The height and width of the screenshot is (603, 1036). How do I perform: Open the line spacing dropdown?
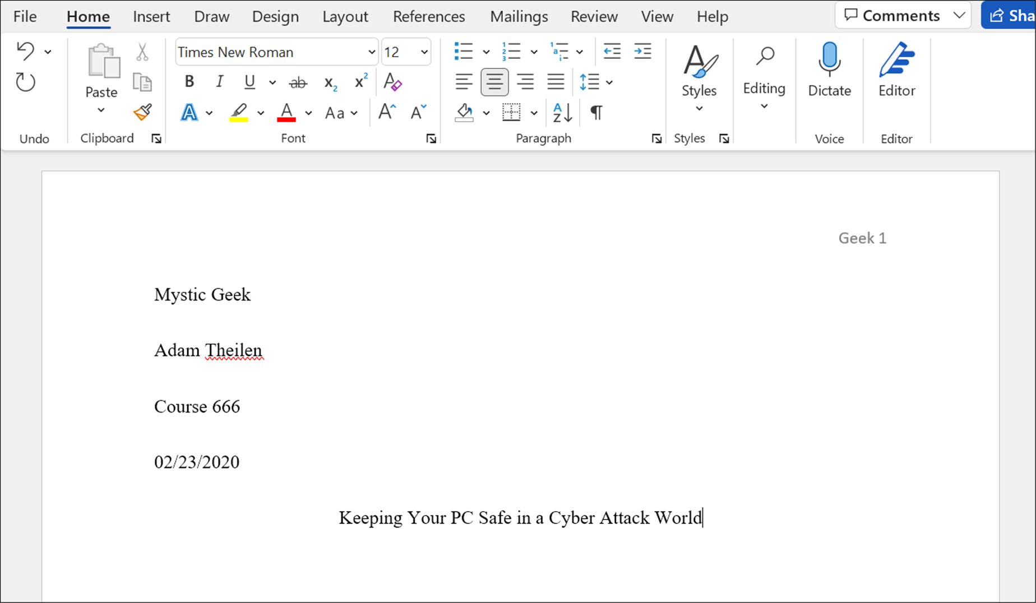[609, 82]
